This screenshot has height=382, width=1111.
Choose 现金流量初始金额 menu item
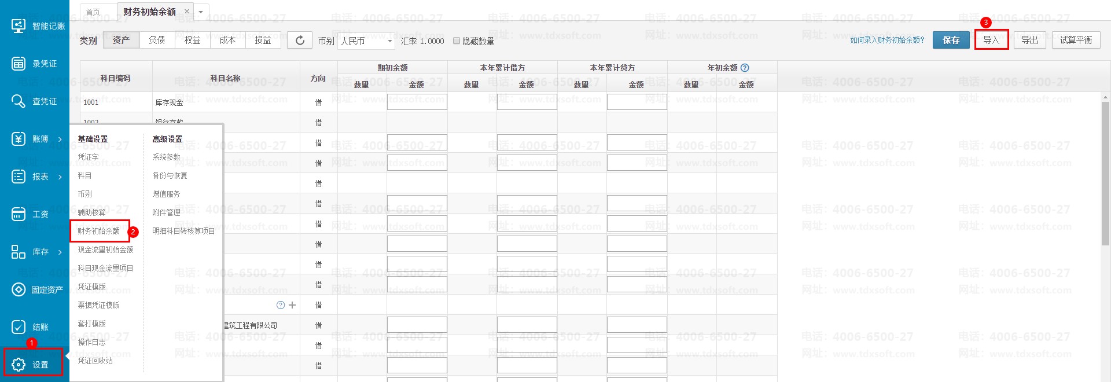(x=105, y=249)
